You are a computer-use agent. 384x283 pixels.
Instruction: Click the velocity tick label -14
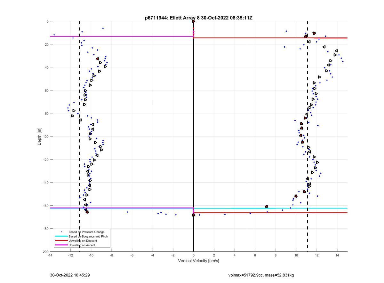pos(50,255)
